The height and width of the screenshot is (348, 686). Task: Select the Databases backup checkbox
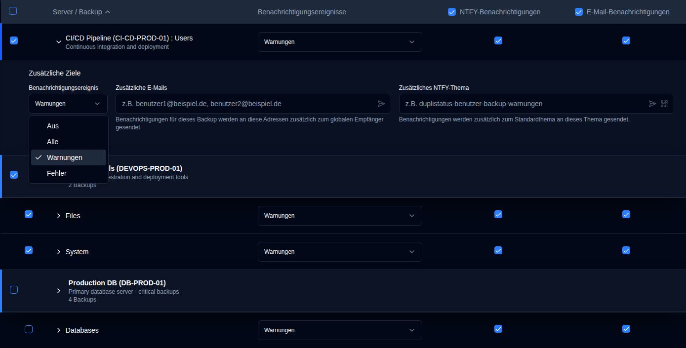point(29,329)
